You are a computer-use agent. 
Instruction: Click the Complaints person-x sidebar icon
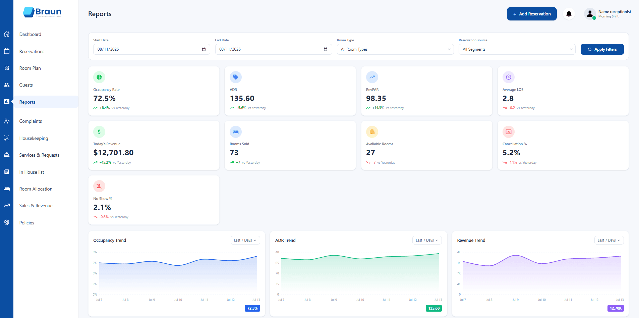pos(7,121)
